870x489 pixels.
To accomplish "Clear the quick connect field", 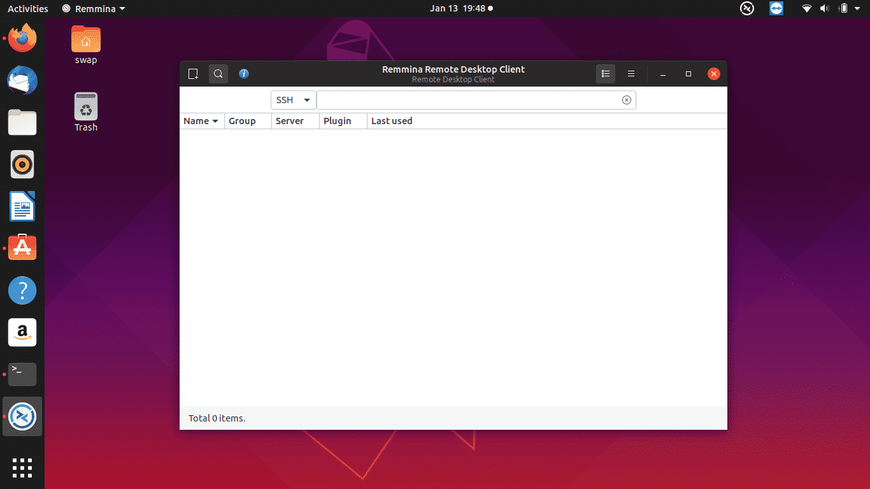I will tap(626, 99).
